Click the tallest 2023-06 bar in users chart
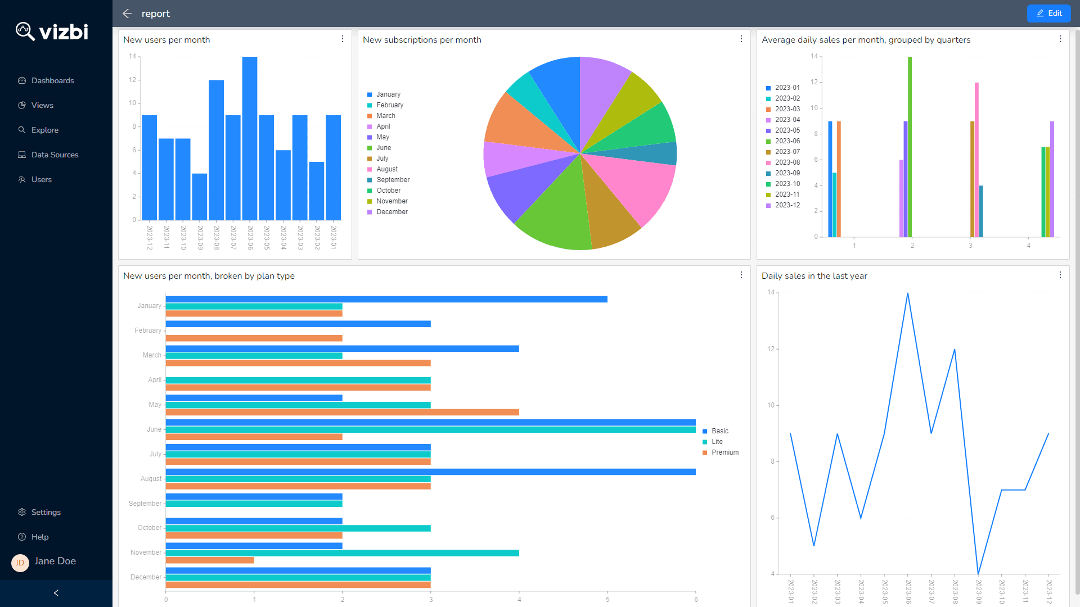This screenshot has width=1080, height=607. click(x=250, y=138)
